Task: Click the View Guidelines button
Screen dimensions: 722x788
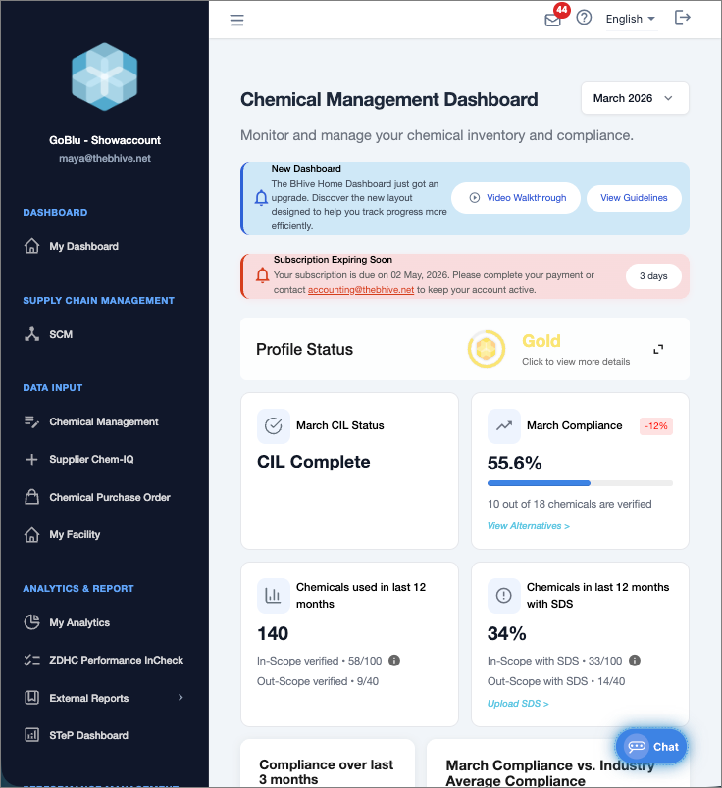Action: (634, 198)
